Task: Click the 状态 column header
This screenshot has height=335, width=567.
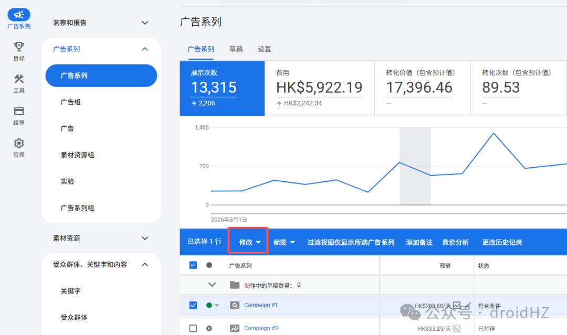Action: tap(484, 266)
